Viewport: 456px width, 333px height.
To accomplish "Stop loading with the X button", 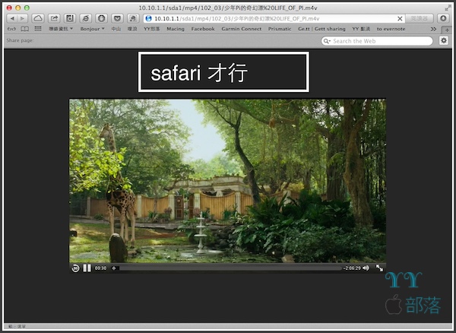I will (x=400, y=18).
